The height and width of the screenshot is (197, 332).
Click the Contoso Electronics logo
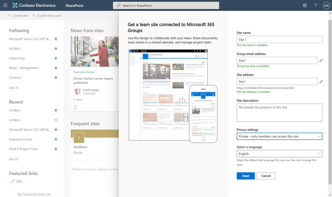(x=34, y=5)
